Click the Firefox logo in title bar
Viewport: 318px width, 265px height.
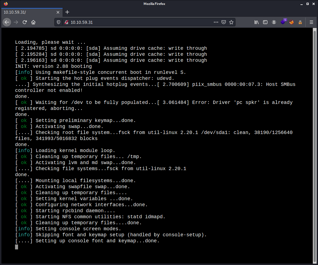(x=6, y=4)
